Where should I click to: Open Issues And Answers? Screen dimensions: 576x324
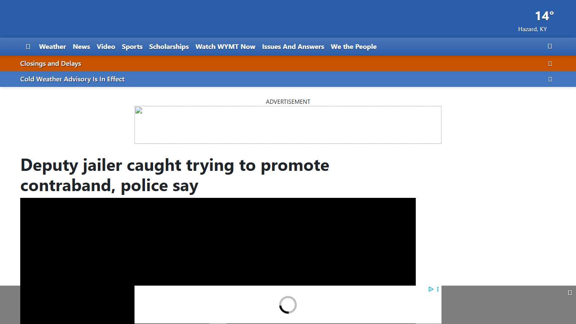[293, 47]
